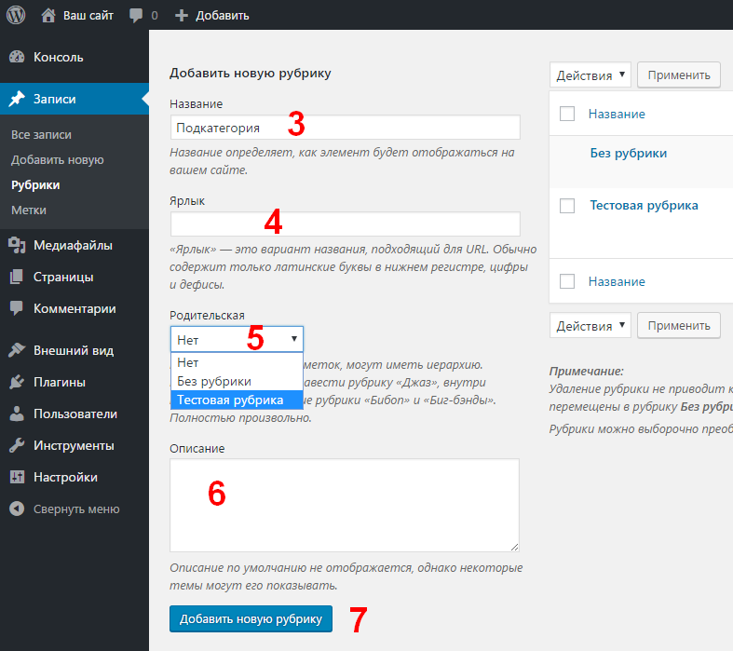Open the Медиафайлы media icon
This screenshot has height=651, width=733.
click(x=17, y=245)
